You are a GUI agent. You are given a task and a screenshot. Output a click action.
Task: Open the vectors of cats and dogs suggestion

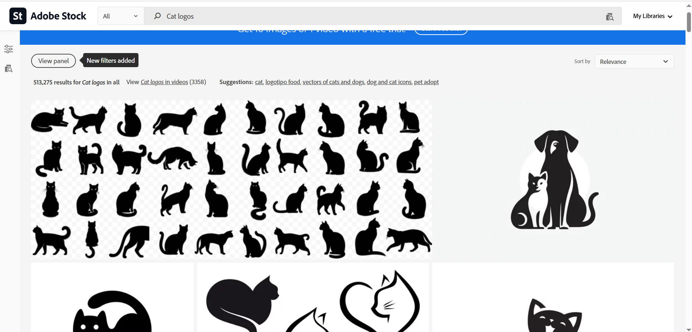tap(333, 82)
